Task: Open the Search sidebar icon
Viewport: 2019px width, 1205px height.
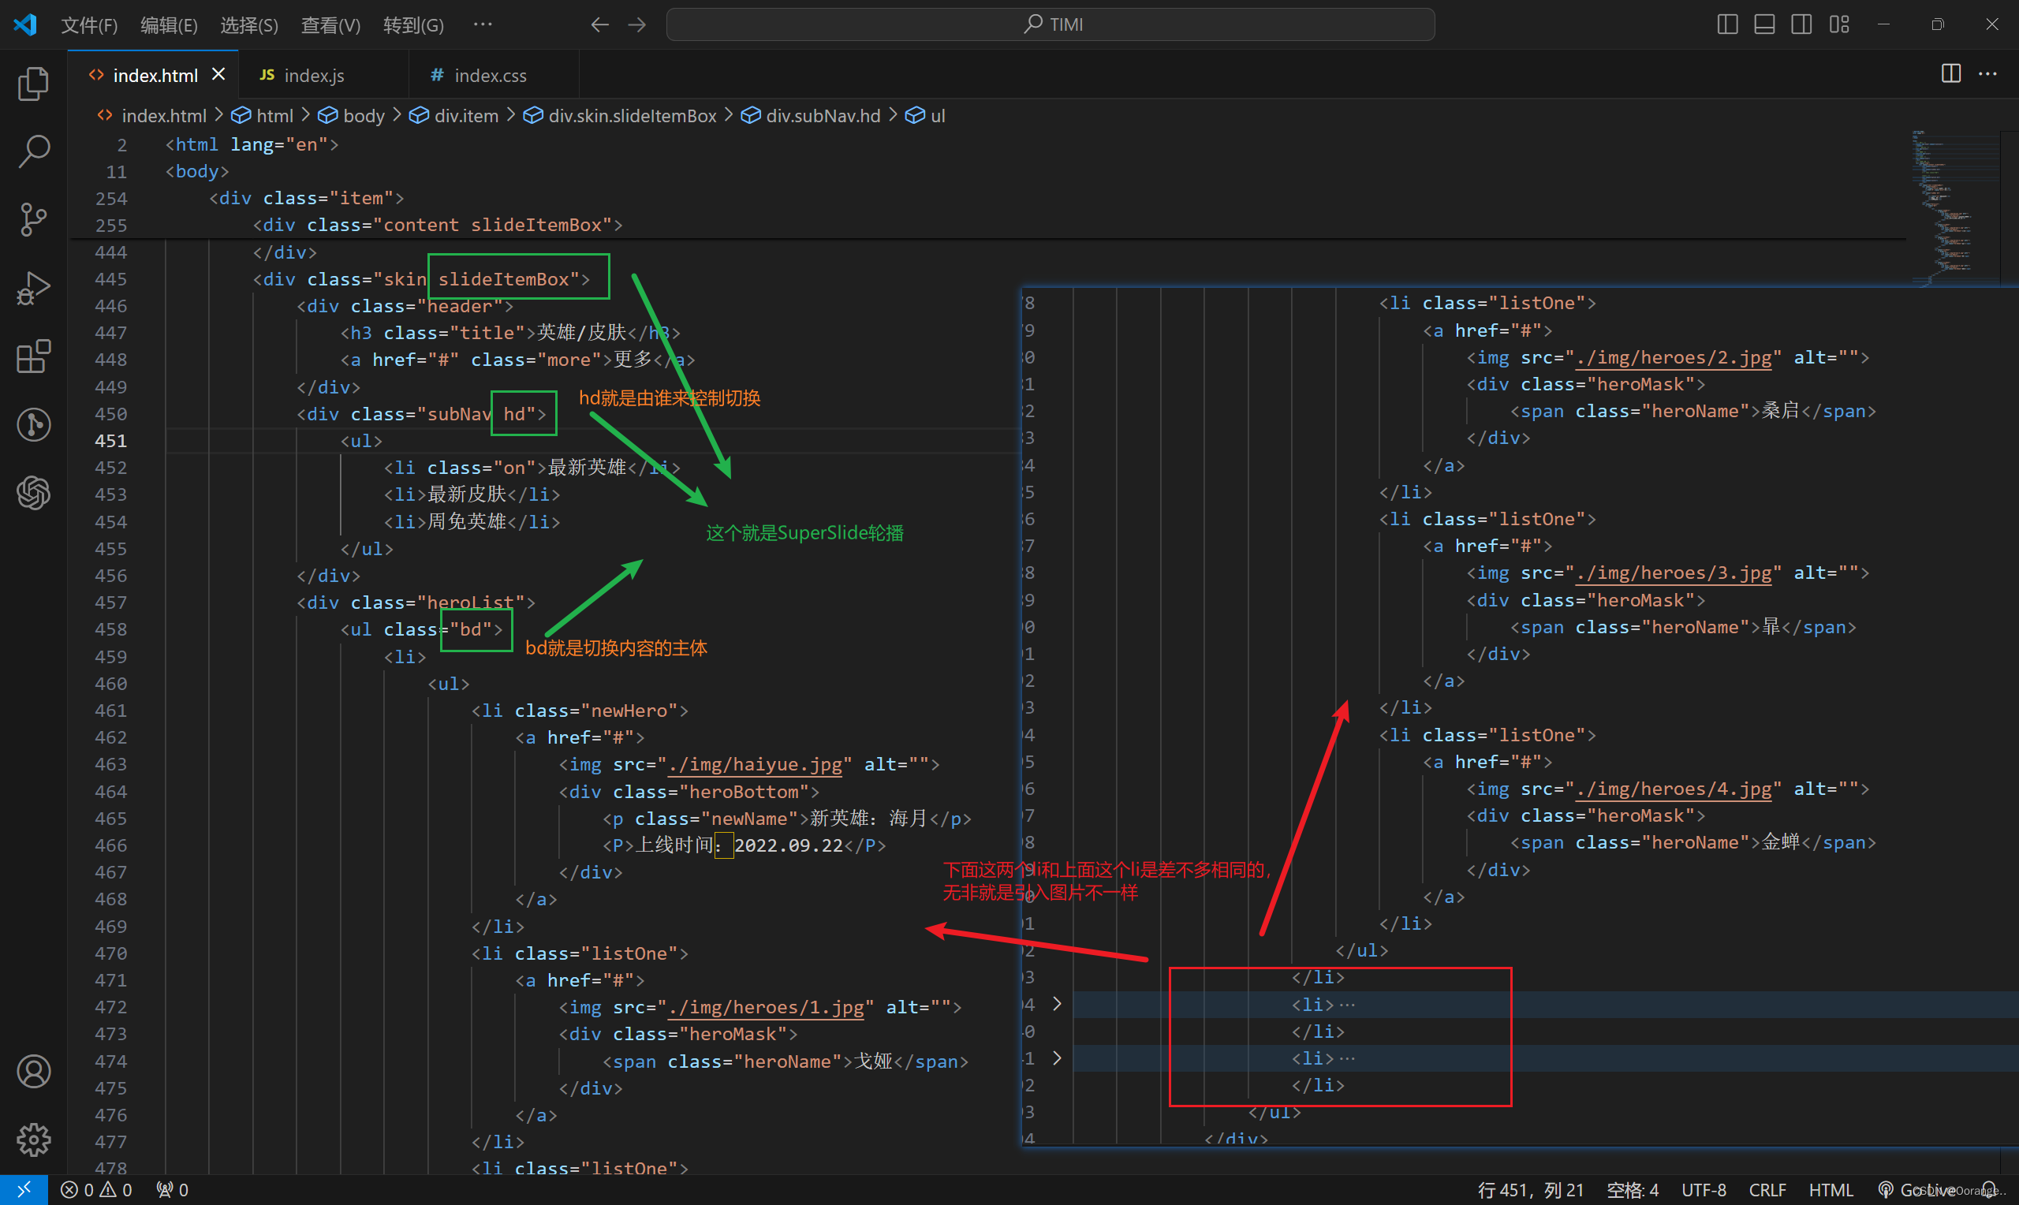Action: tap(33, 151)
